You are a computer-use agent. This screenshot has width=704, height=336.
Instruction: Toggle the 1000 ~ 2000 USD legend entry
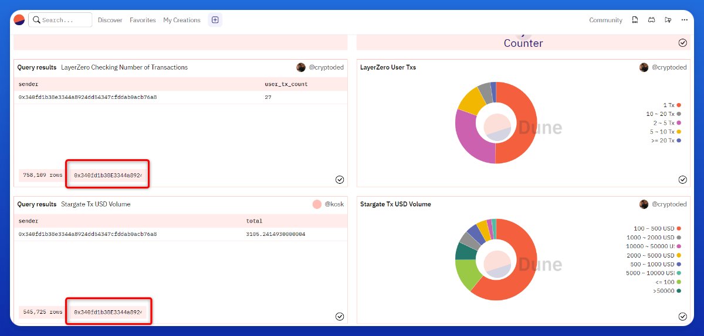(x=654, y=237)
